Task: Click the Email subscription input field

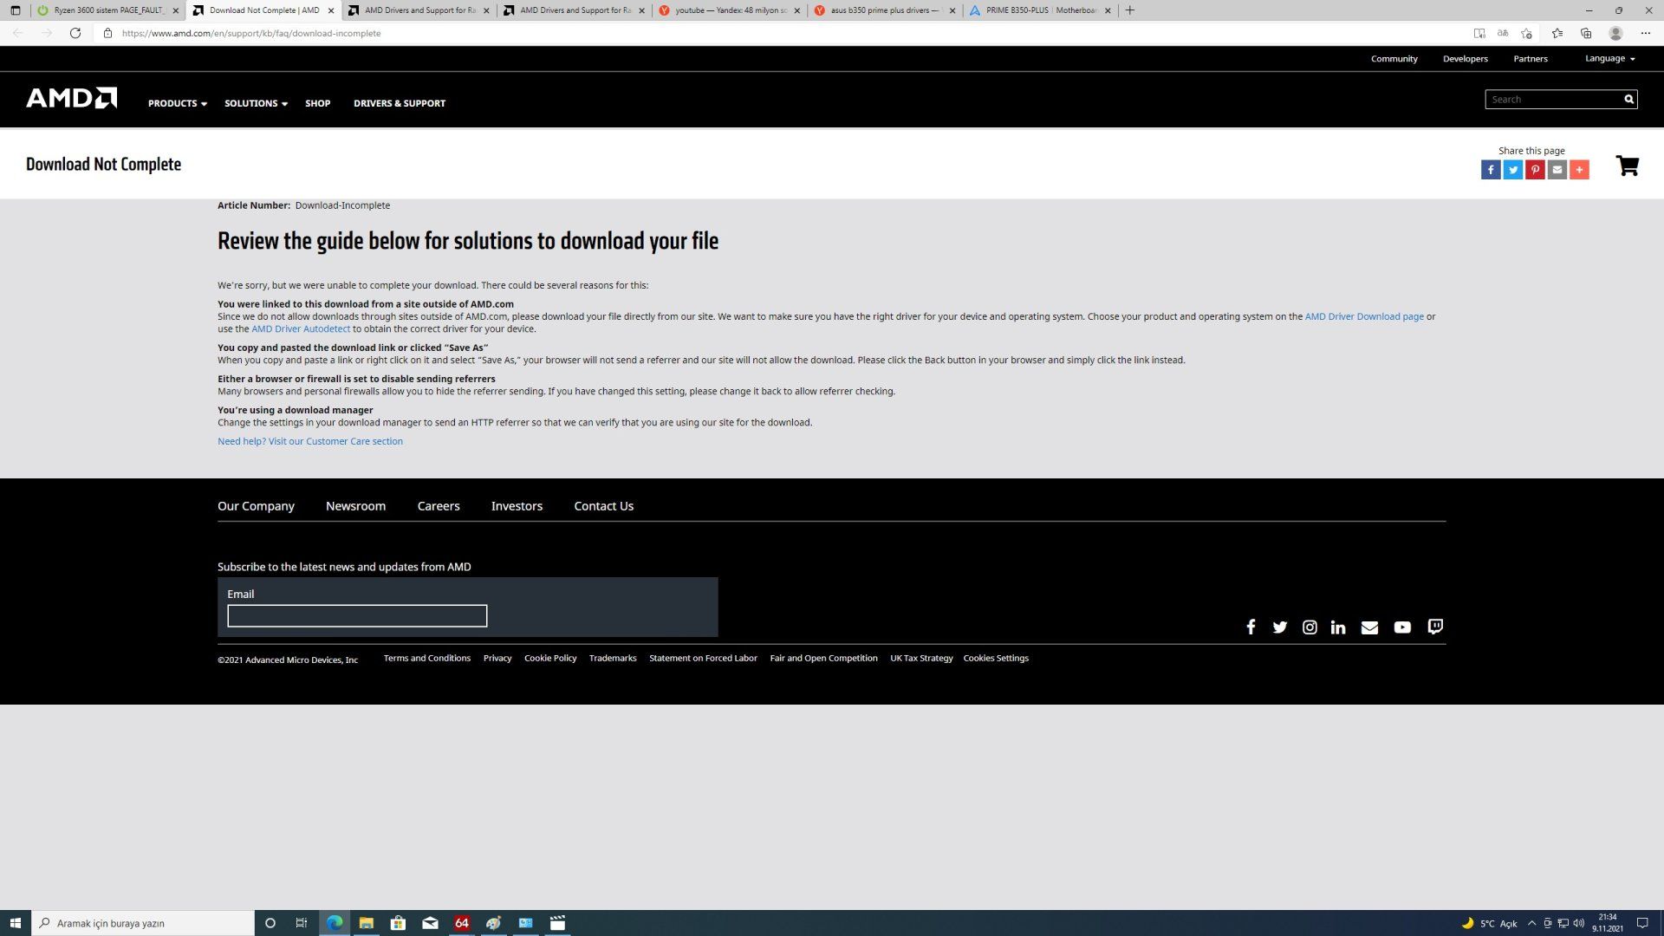Action: tap(357, 616)
